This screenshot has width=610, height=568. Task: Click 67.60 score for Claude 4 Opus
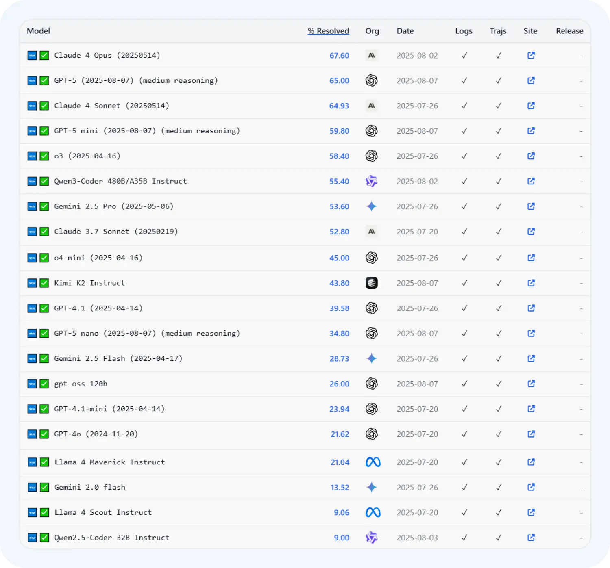[x=339, y=55]
